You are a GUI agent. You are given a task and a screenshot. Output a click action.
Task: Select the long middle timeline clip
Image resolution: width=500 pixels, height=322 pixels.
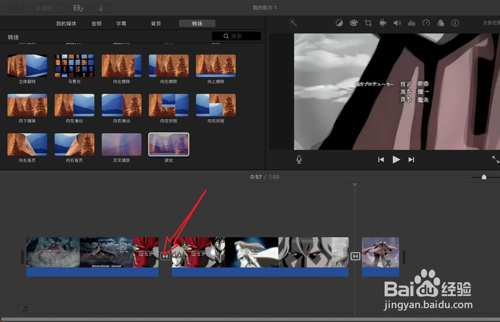tap(260, 256)
